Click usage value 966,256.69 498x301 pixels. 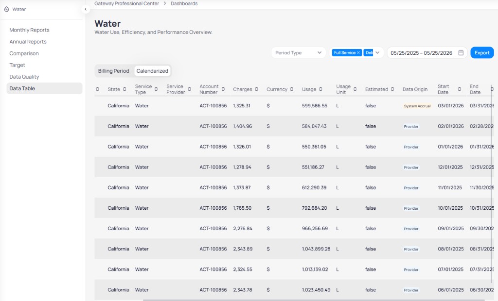(x=315, y=228)
